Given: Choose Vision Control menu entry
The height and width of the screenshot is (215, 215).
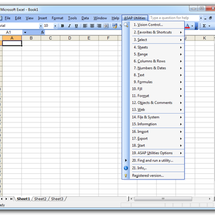Looking at the screenshot, I should pos(157,25).
